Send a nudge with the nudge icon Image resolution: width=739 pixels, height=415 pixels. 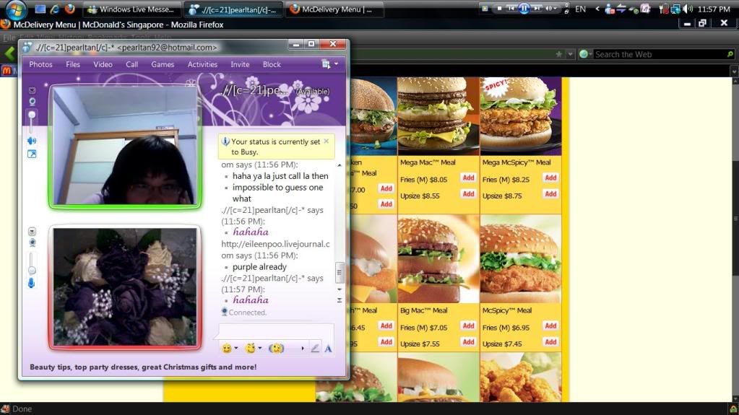276,348
